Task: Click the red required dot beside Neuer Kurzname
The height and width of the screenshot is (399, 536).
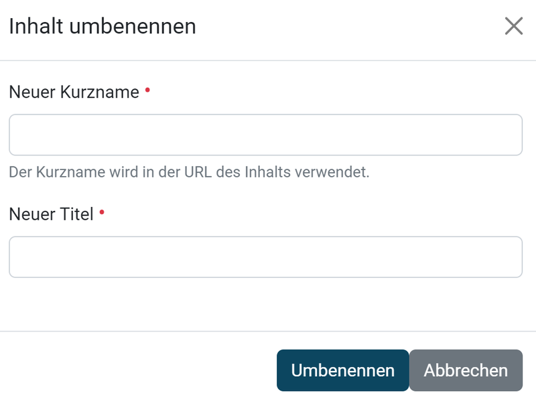Action: [147, 90]
